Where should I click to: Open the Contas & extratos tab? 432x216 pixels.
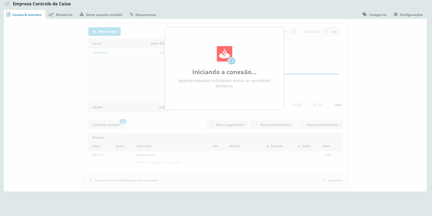[x=24, y=15]
